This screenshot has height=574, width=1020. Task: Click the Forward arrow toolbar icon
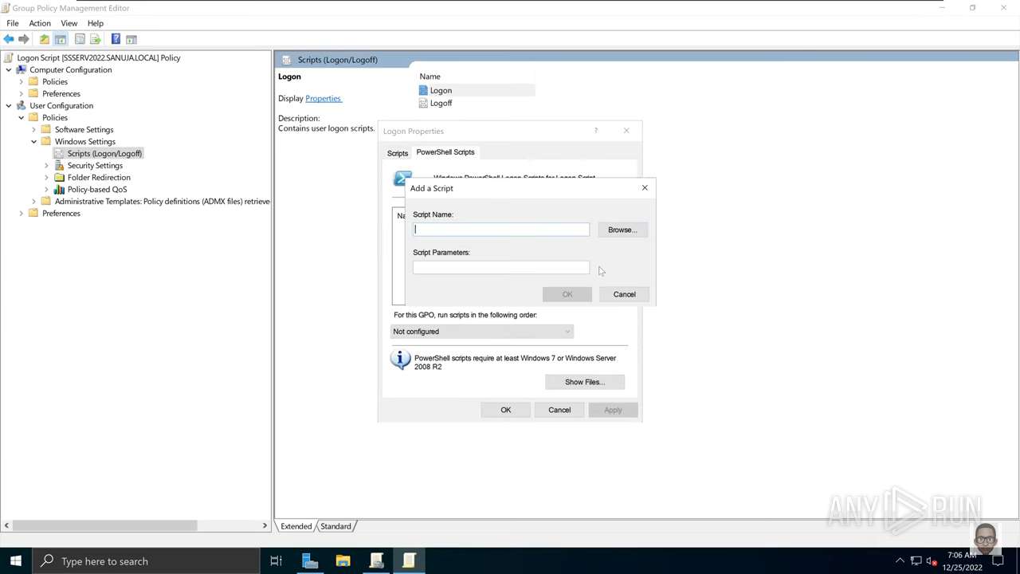click(24, 39)
